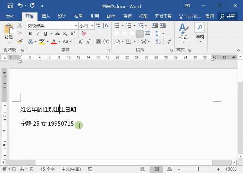Viewport: 243px width, 173px height.
Task: Toggle Superscript formatting
Action: 73,34
